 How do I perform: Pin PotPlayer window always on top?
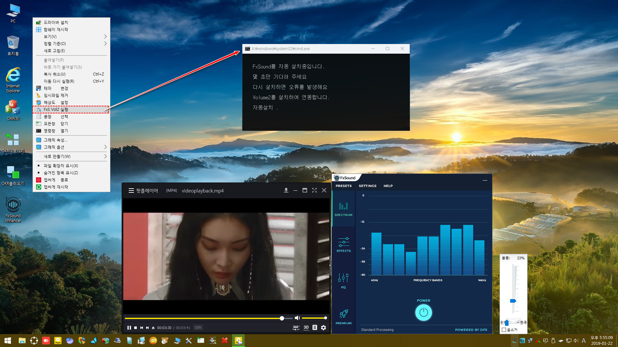coord(286,190)
